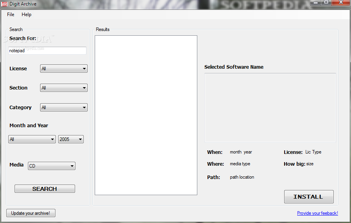
Task: Open the Month dropdown set to All
Action: (32, 139)
